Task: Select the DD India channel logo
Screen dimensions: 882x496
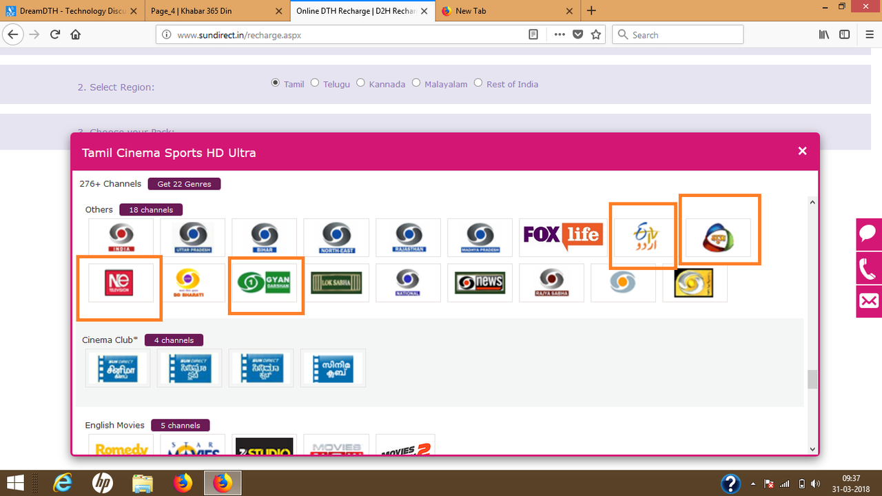Action: point(121,238)
